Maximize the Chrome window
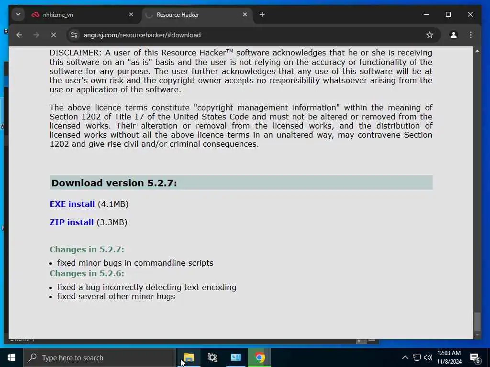This screenshot has height=367, width=490. coord(448,14)
